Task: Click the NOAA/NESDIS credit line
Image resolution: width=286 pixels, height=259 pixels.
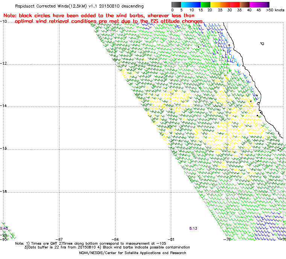Action: pos(132,253)
